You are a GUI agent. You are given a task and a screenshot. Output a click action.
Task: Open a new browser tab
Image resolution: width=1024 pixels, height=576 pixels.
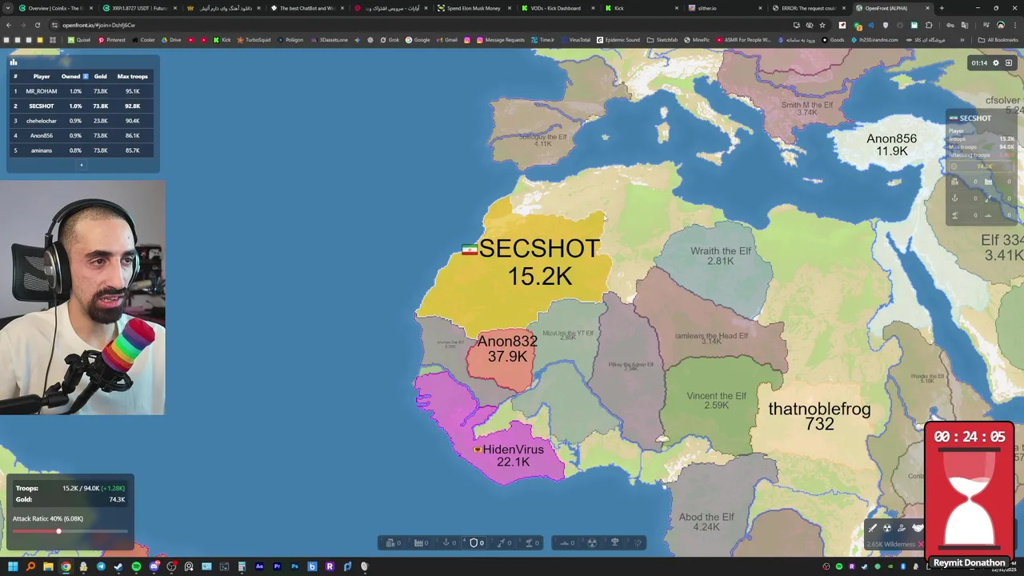pyautogui.click(x=941, y=8)
